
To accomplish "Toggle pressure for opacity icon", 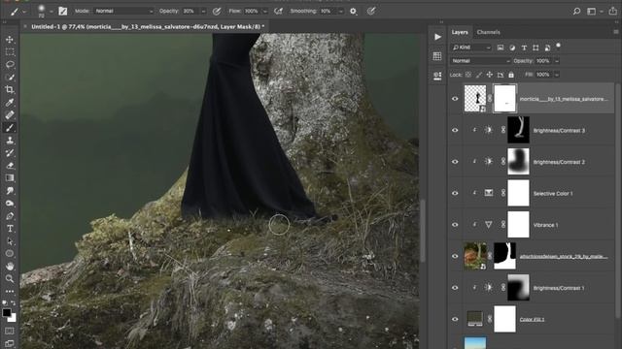I will 217,11.
